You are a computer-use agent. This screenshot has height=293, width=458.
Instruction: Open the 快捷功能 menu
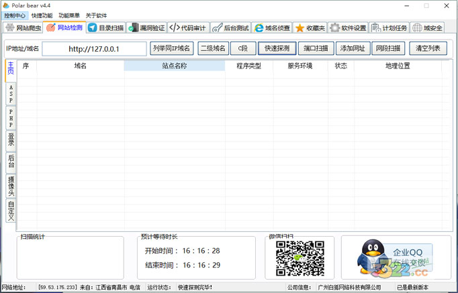[x=42, y=15]
